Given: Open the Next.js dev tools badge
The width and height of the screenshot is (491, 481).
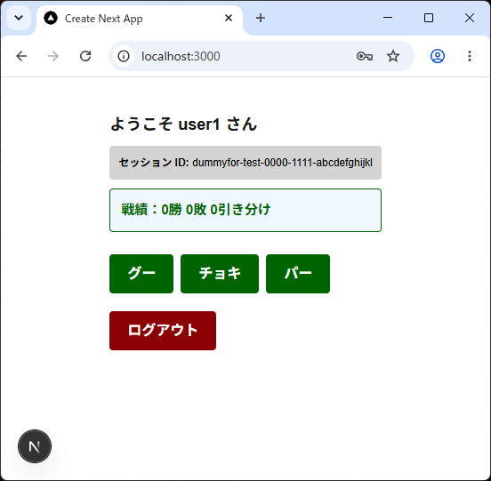Looking at the screenshot, I should tap(35, 446).
